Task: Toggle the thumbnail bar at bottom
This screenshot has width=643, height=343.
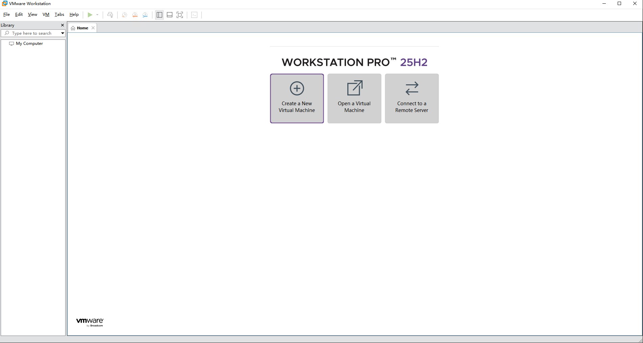Action: 170,15
